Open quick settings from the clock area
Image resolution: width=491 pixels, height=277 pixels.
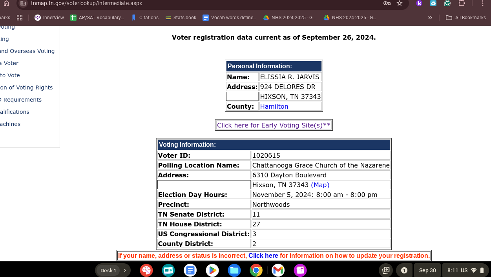tap(465, 270)
